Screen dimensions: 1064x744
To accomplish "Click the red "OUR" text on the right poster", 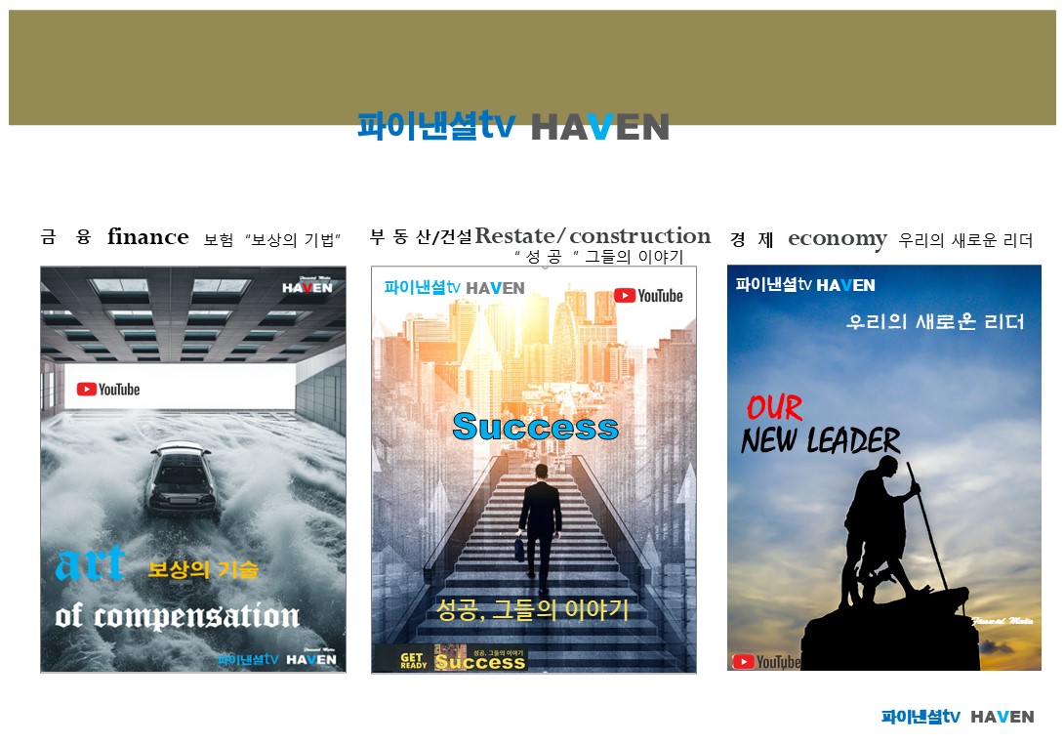I will (x=774, y=407).
